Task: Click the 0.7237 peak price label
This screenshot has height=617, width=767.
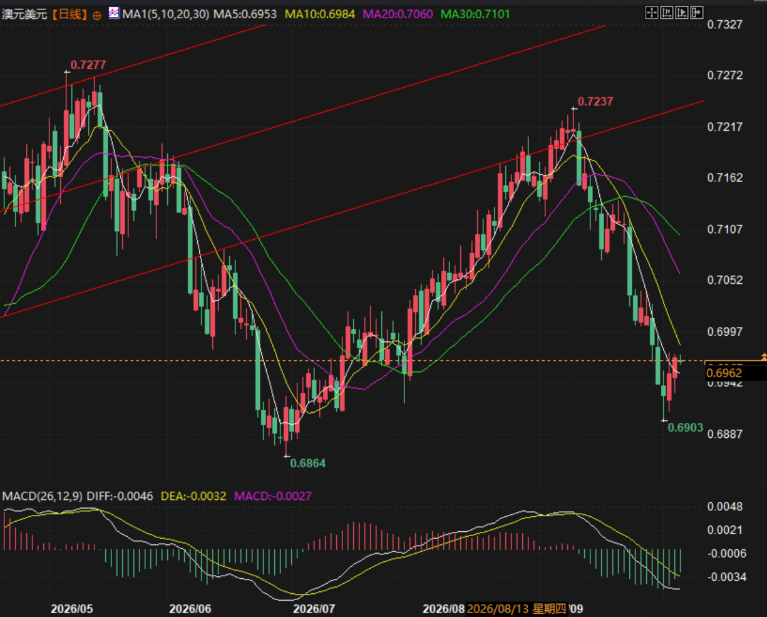Action: tap(595, 101)
